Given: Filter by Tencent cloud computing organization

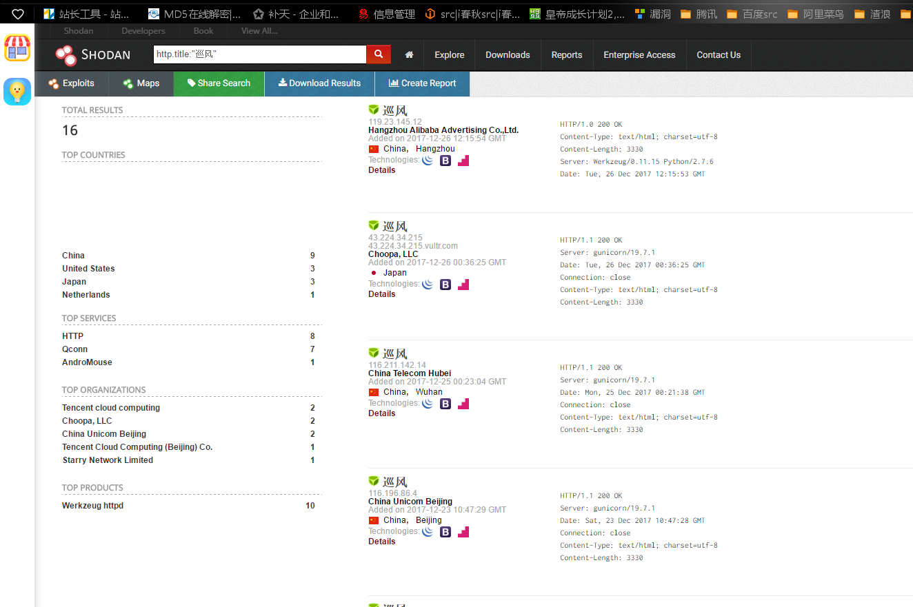Looking at the screenshot, I should (111, 408).
